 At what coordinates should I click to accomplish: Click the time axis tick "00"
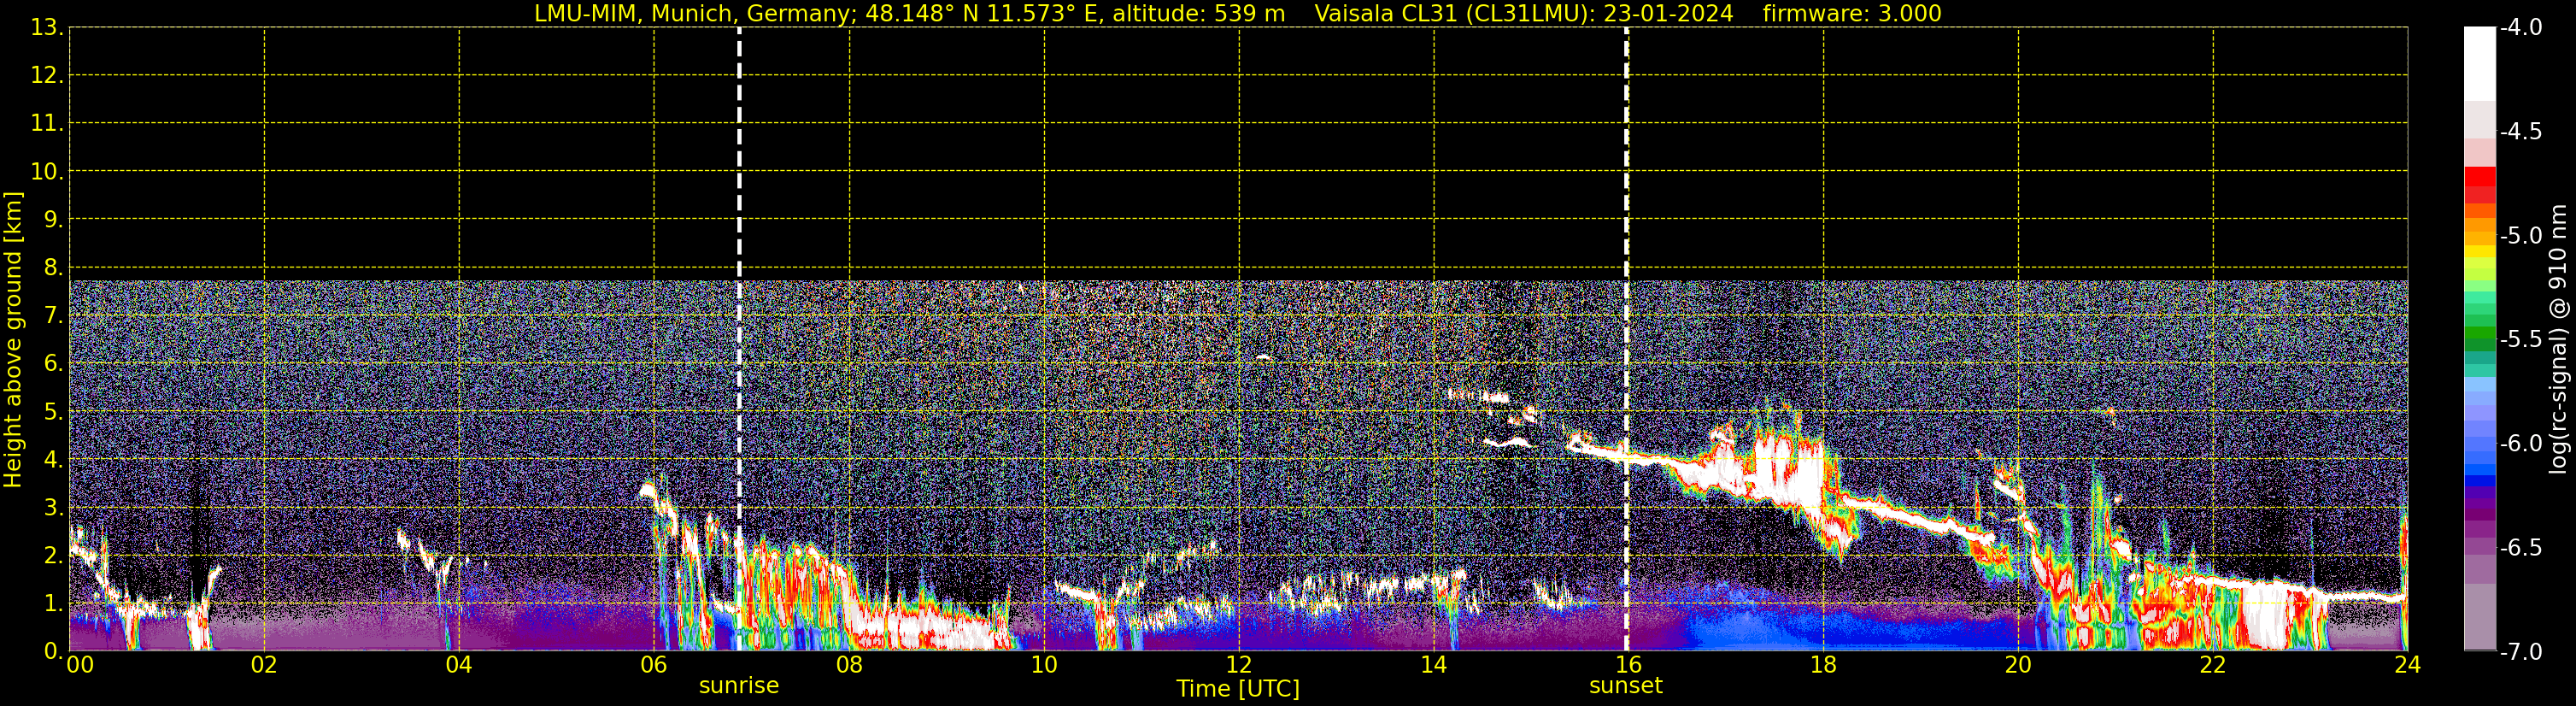pos(80,665)
